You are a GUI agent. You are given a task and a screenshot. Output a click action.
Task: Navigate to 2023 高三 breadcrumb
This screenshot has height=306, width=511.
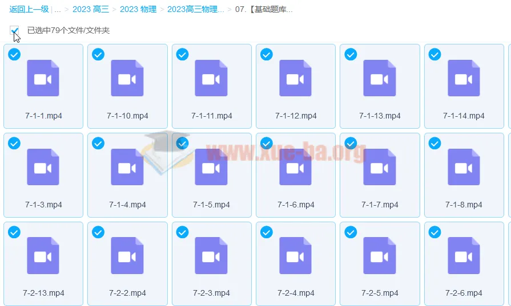(x=91, y=9)
